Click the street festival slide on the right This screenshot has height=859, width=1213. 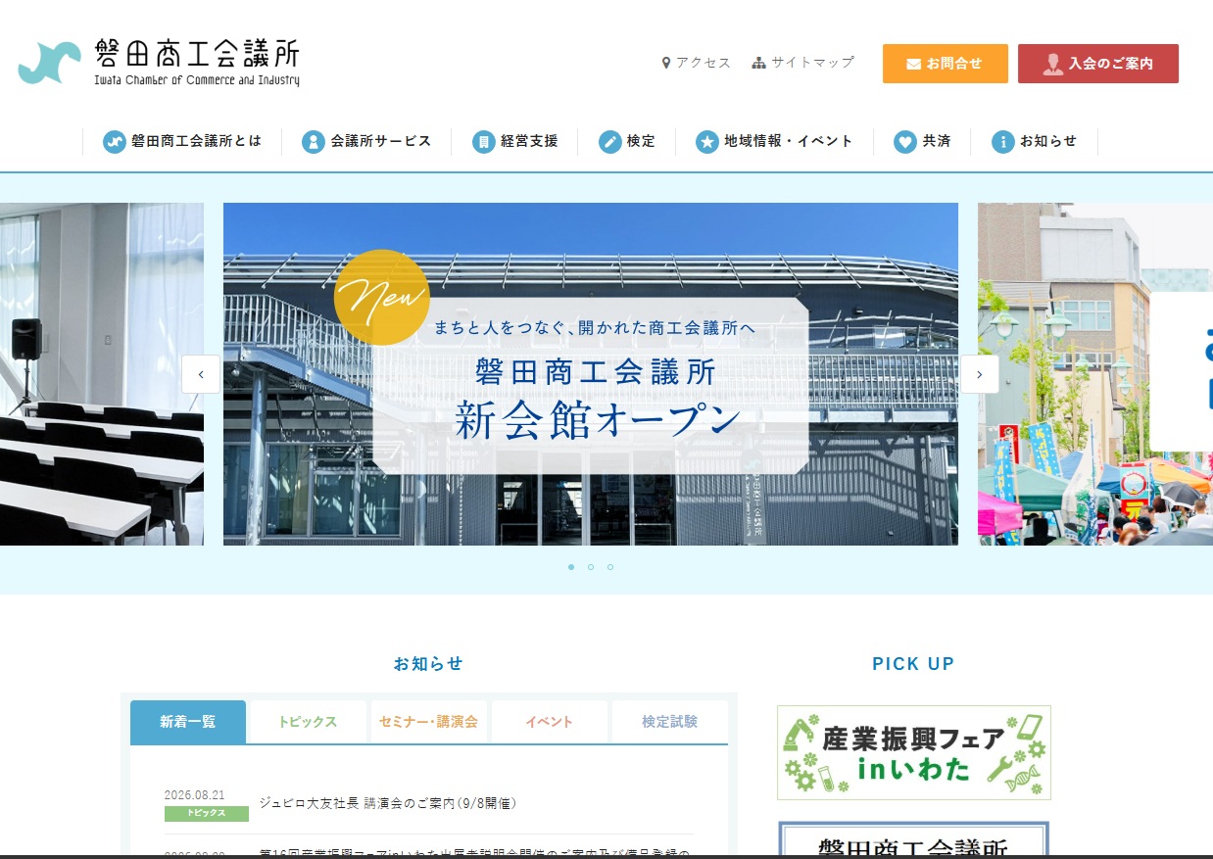coord(1095,374)
